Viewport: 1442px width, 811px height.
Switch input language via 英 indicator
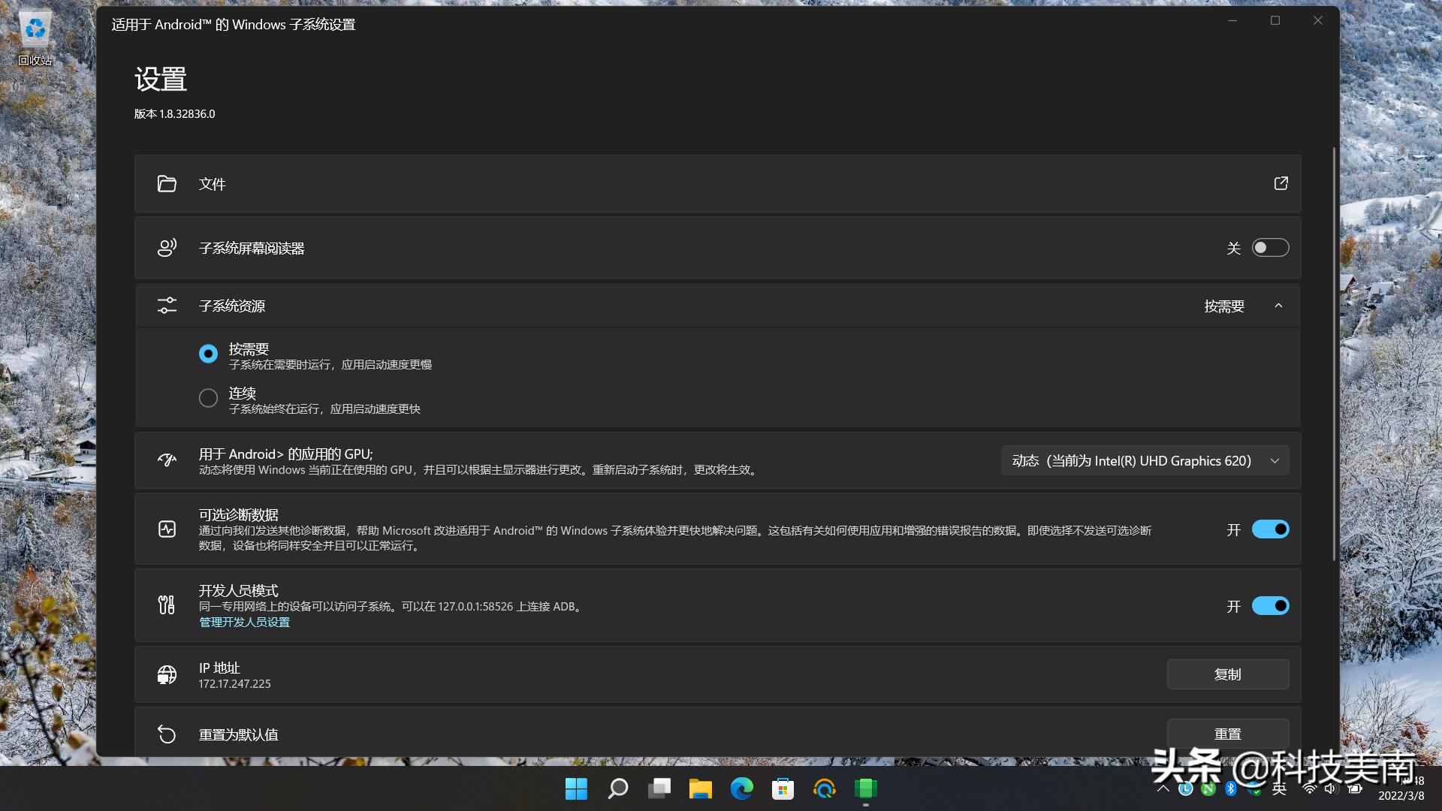tap(1280, 789)
